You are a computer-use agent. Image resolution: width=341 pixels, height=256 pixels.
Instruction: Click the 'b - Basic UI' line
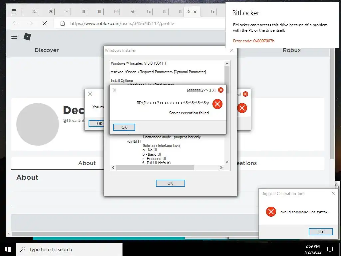(x=152, y=154)
